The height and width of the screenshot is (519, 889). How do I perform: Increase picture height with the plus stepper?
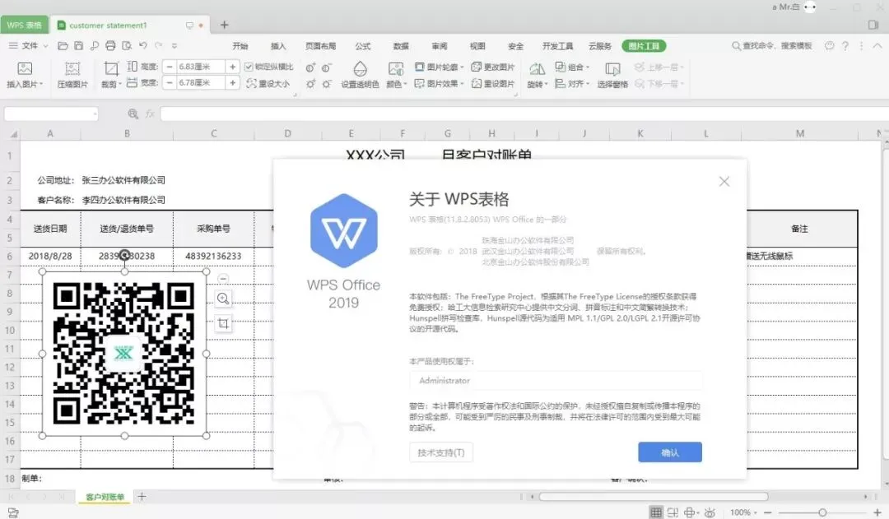click(x=232, y=67)
